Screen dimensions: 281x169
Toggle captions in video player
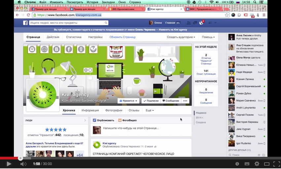tap(247, 164)
